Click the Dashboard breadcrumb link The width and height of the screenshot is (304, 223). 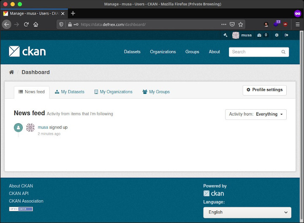coord(35,72)
